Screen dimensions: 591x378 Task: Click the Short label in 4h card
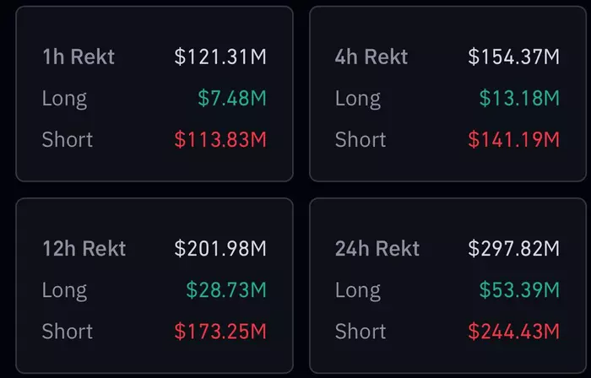click(361, 140)
